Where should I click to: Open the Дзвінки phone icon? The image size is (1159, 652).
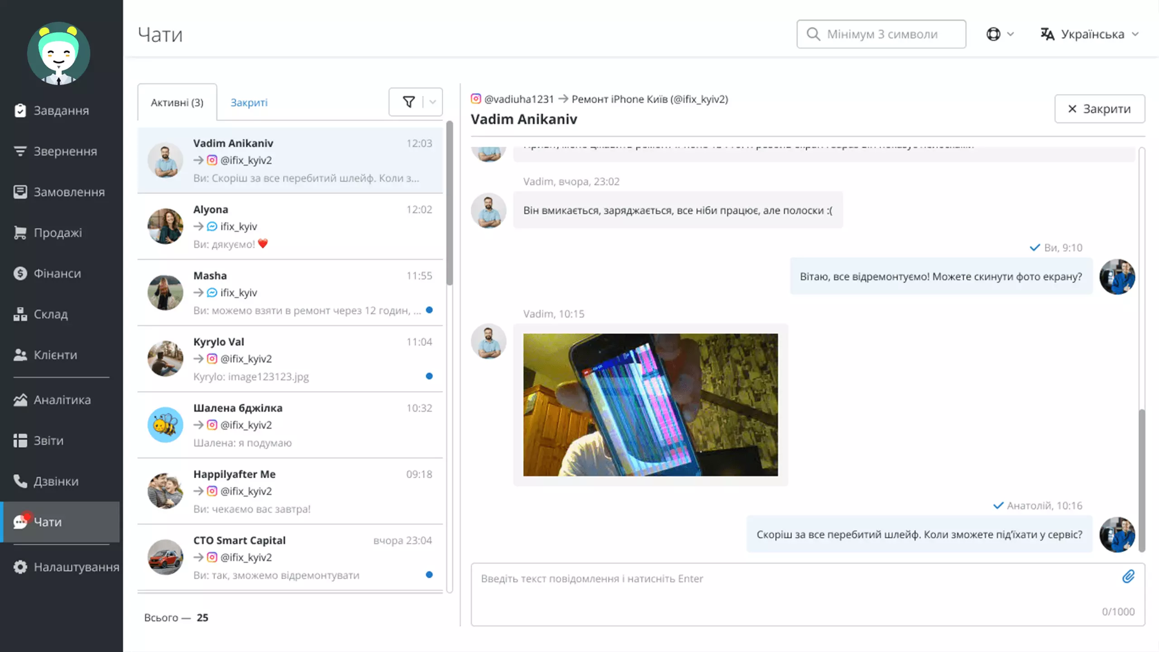coord(20,481)
